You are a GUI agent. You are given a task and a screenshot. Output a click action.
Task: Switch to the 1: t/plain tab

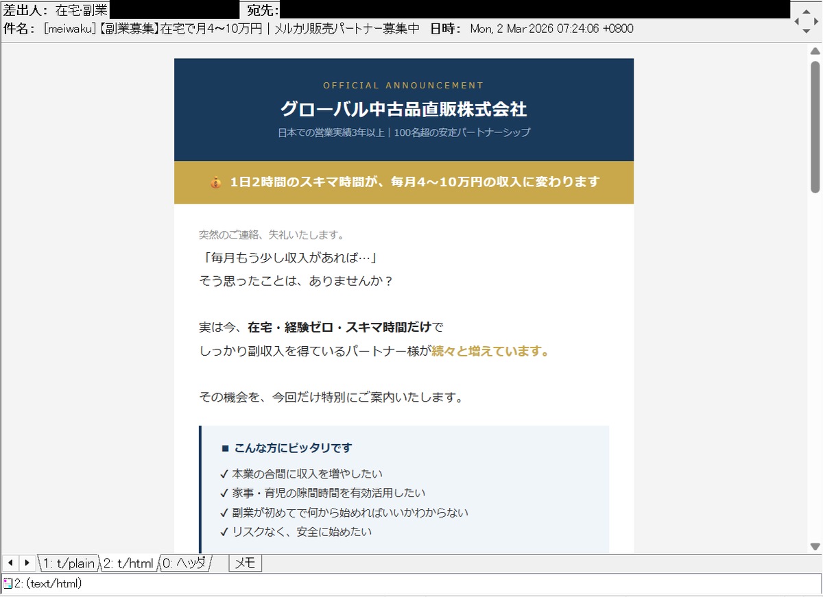click(68, 563)
